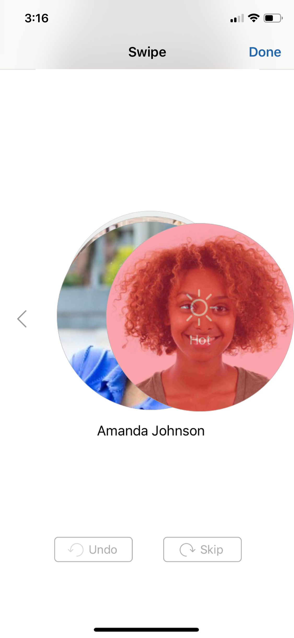Select the red-tinted curly-haired profile photo
The width and height of the screenshot is (294, 638).
coord(200,317)
